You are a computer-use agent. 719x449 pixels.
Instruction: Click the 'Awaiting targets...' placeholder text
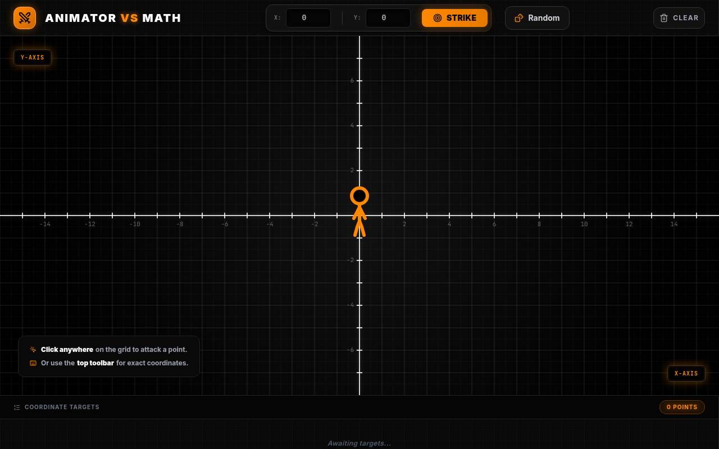pyautogui.click(x=359, y=443)
